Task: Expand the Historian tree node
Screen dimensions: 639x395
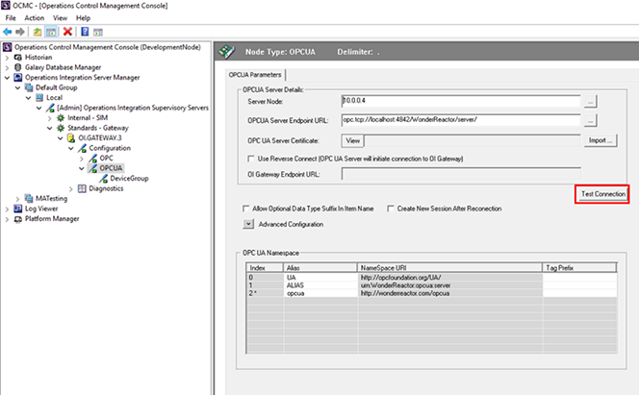Action: (x=7, y=58)
